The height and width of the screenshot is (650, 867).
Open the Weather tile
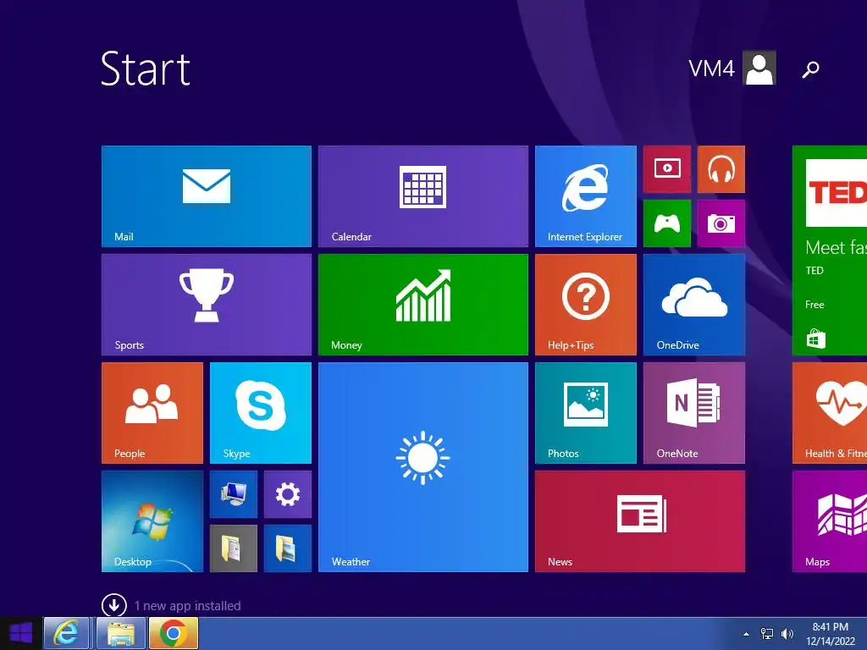(423, 467)
